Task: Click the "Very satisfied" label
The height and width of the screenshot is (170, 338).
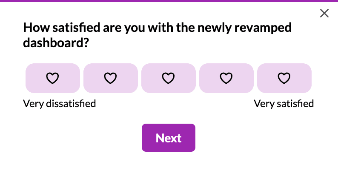Action: tap(284, 103)
